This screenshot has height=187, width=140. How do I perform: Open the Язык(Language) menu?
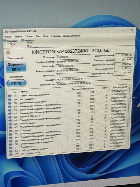(x=72, y=36)
